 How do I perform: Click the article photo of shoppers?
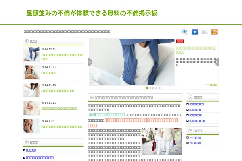coord(162,141)
